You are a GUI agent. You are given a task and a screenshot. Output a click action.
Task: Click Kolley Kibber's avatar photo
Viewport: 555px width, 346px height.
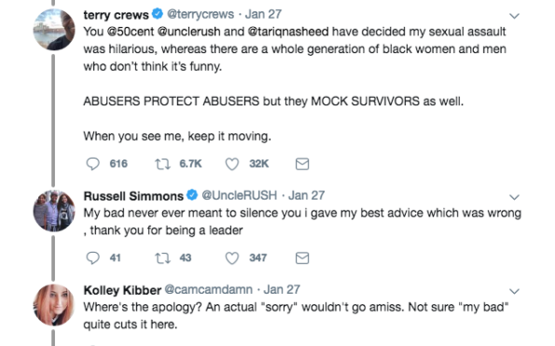pos(54,305)
